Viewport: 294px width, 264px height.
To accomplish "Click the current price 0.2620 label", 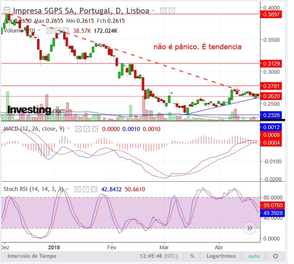I will tap(271, 96).
